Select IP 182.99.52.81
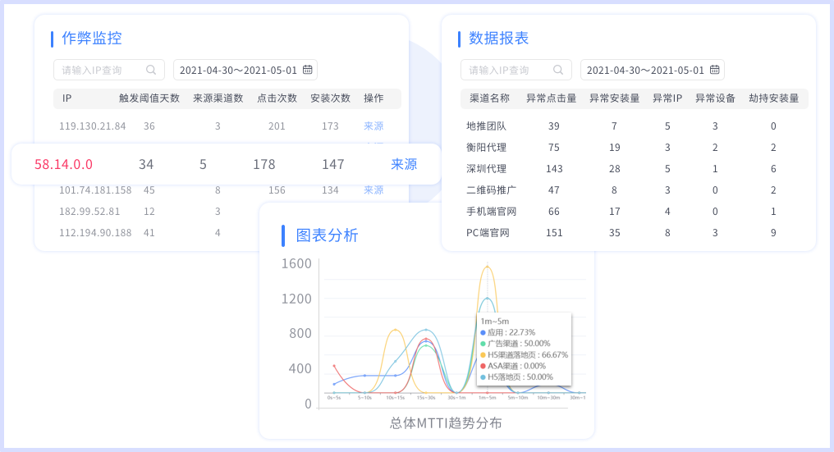Viewport: 834px width, 452px height. tap(89, 211)
